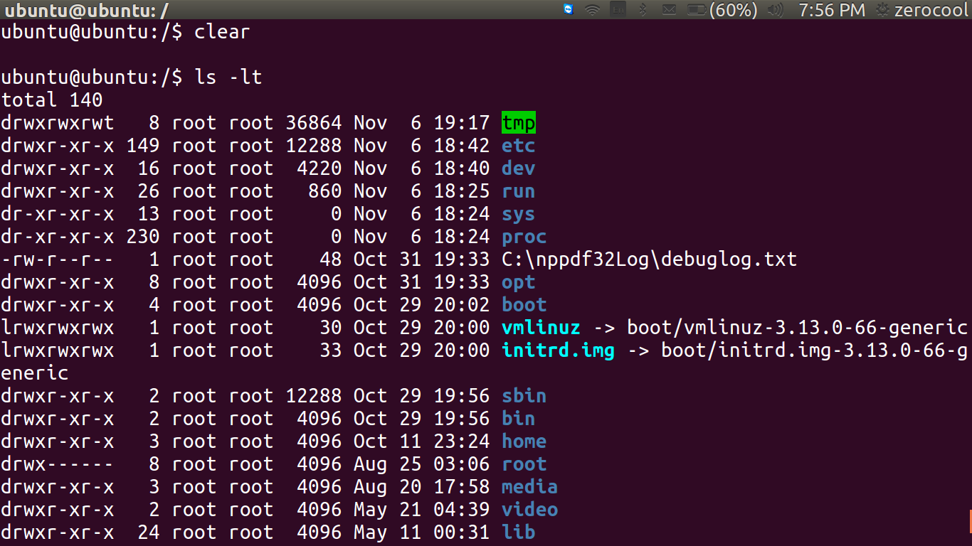Viewport: 972px width, 546px height.
Task: Click the "ls -lt" command text
Action: pyautogui.click(x=228, y=77)
